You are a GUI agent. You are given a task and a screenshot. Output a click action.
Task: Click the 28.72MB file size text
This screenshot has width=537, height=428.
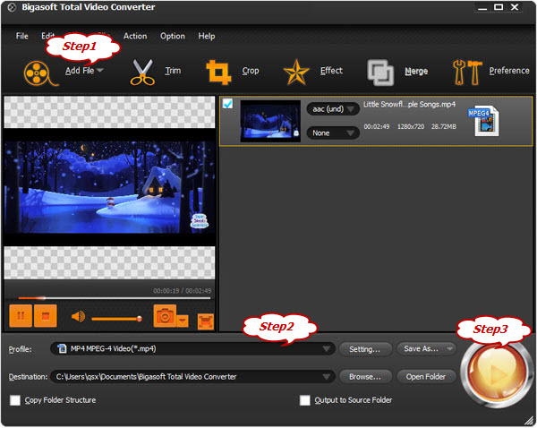pyautogui.click(x=444, y=127)
